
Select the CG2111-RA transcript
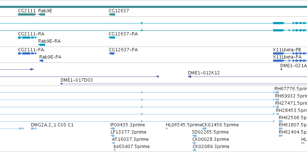27,38
